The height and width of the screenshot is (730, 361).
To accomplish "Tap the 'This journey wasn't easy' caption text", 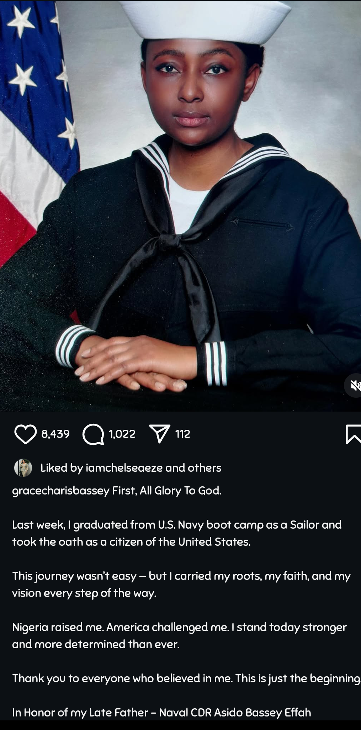I will coord(181,584).
